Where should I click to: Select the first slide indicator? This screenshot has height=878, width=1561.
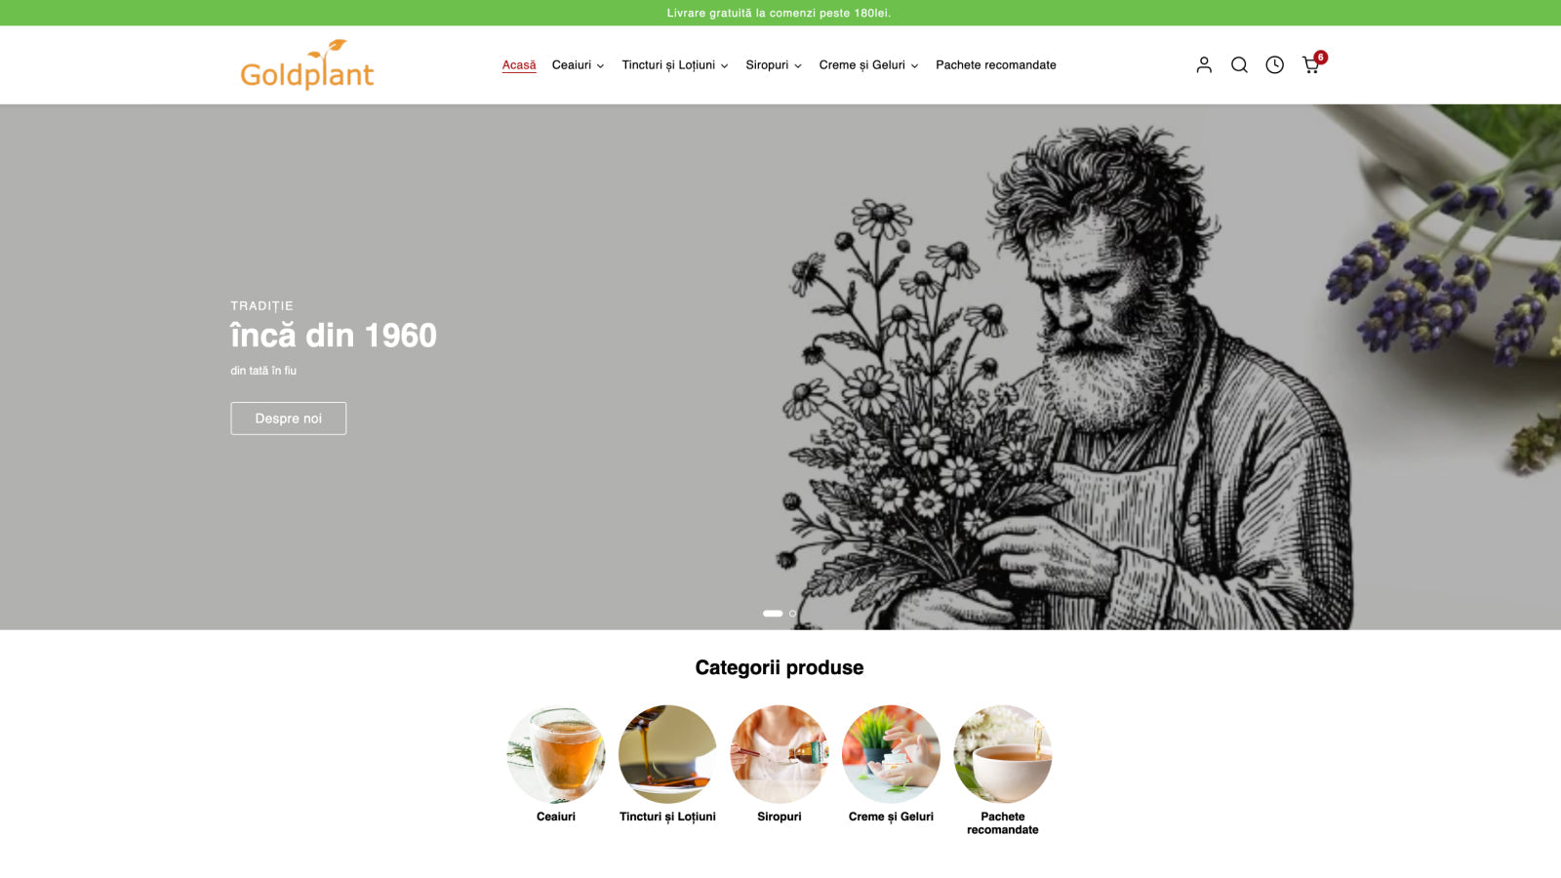click(x=773, y=614)
